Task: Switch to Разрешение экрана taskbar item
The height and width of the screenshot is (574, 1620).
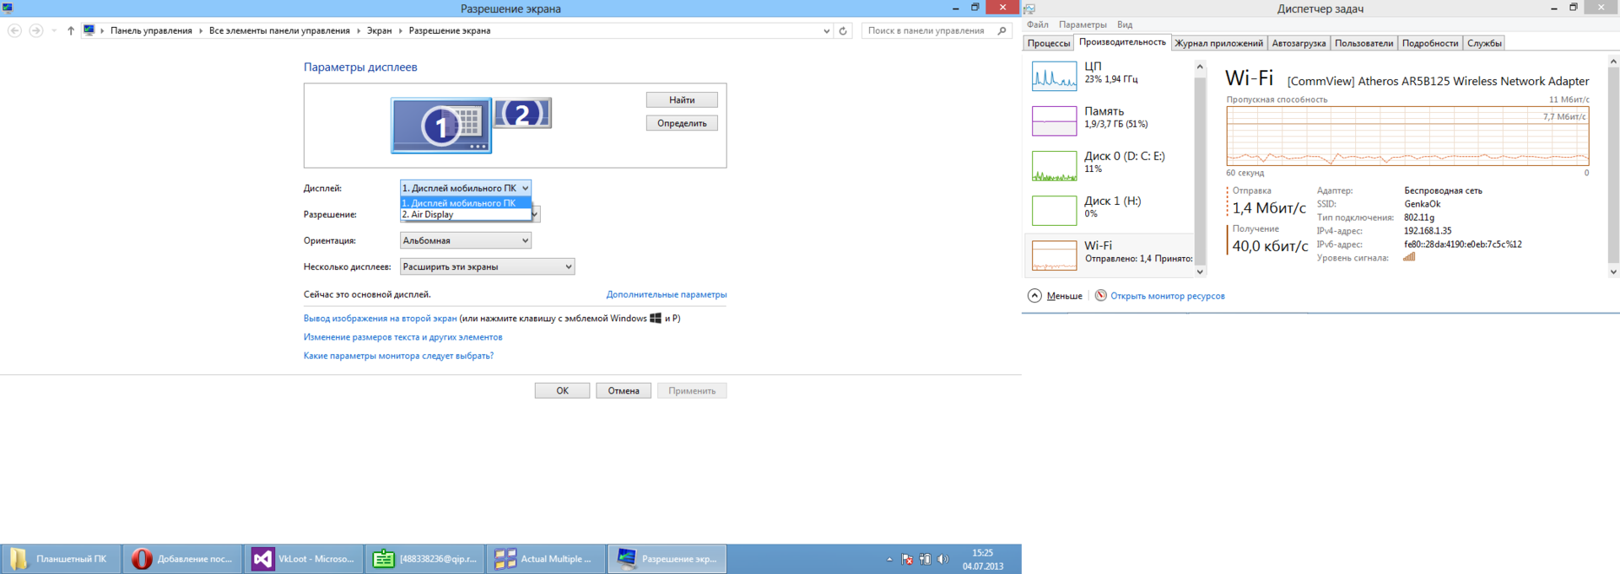Action: point(667,559)
